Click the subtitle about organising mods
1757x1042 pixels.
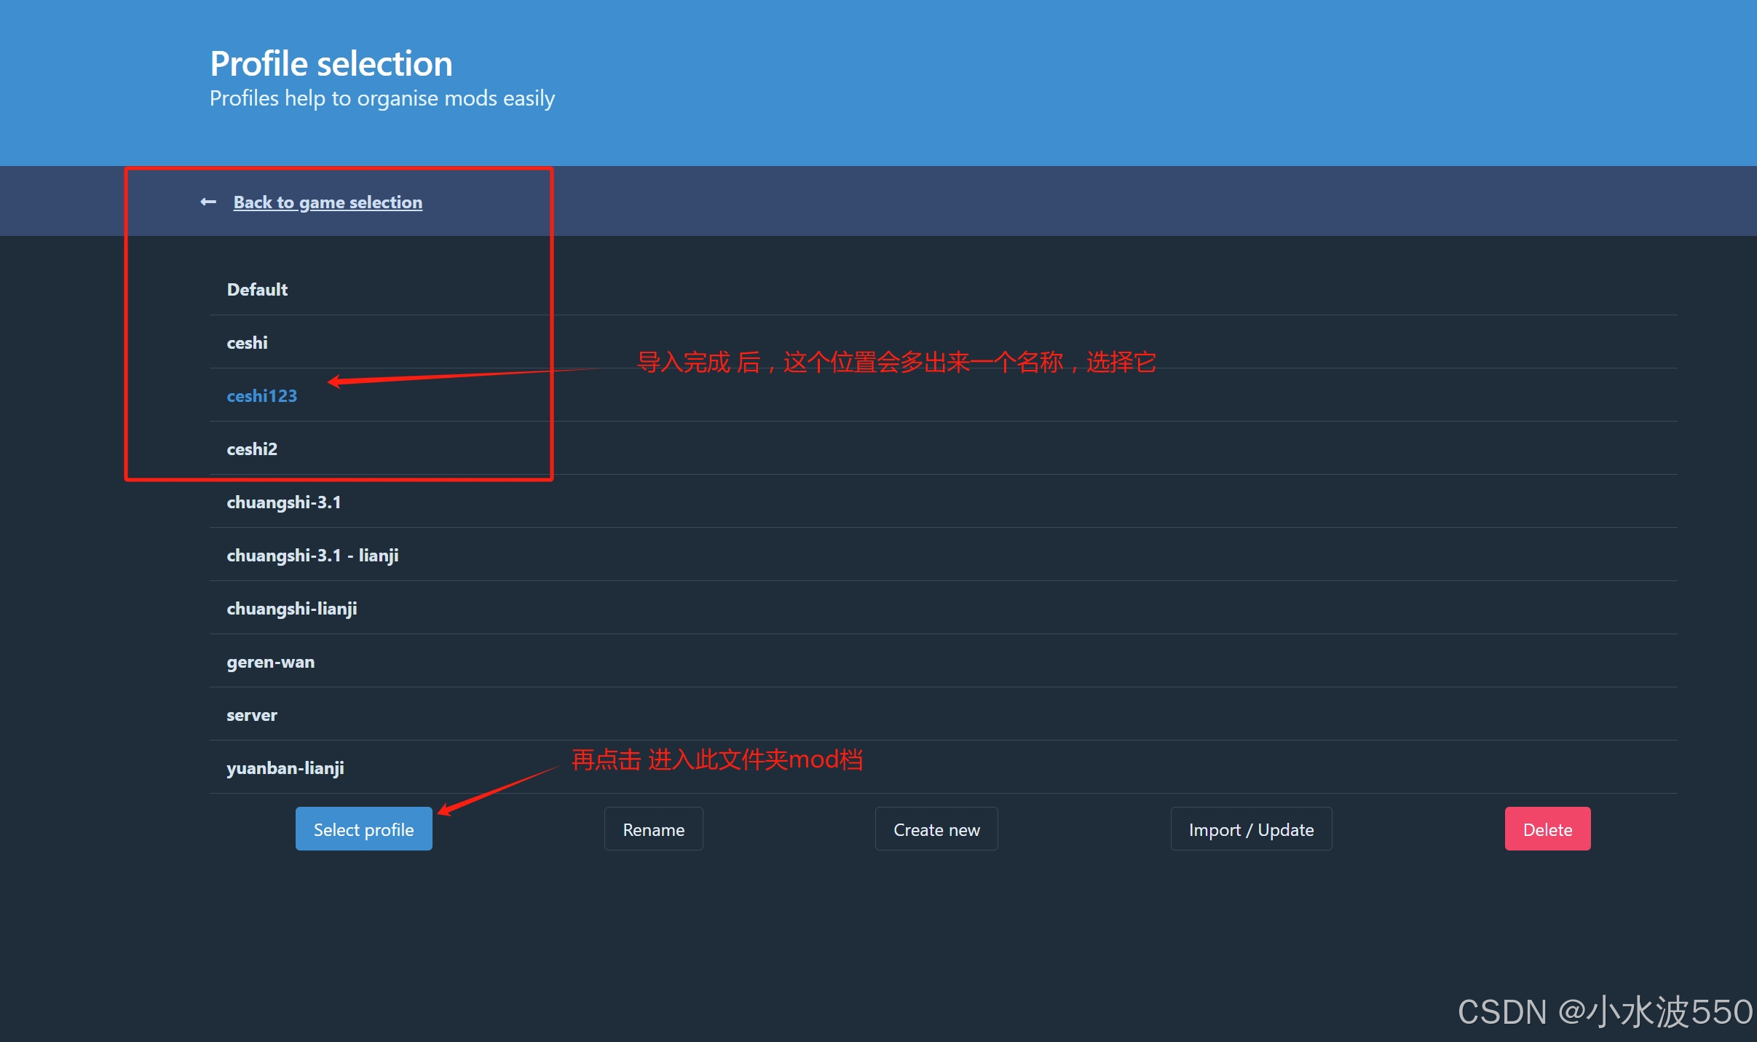(382, 98)
